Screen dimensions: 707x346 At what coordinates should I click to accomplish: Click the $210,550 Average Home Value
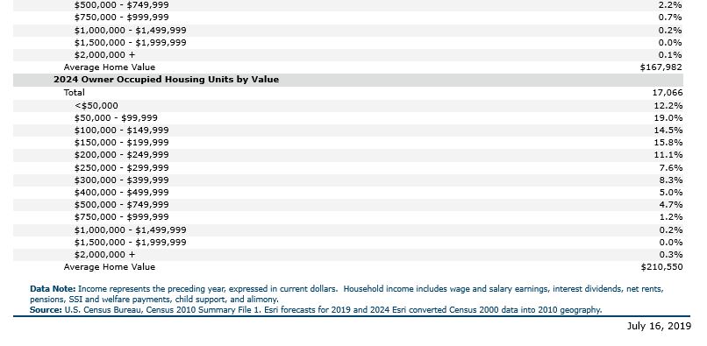(x=662, y=267)
